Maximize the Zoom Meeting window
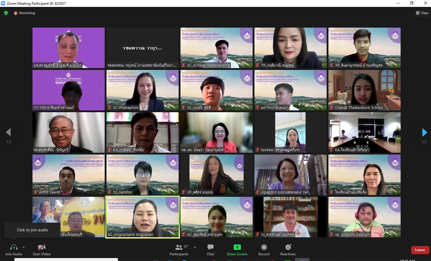The height and width of the screenshot is (261, 431). [x=412, y=3]
